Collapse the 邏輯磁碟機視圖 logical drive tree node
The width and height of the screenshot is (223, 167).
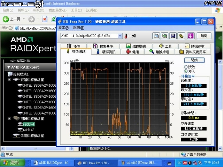(9, 118)
